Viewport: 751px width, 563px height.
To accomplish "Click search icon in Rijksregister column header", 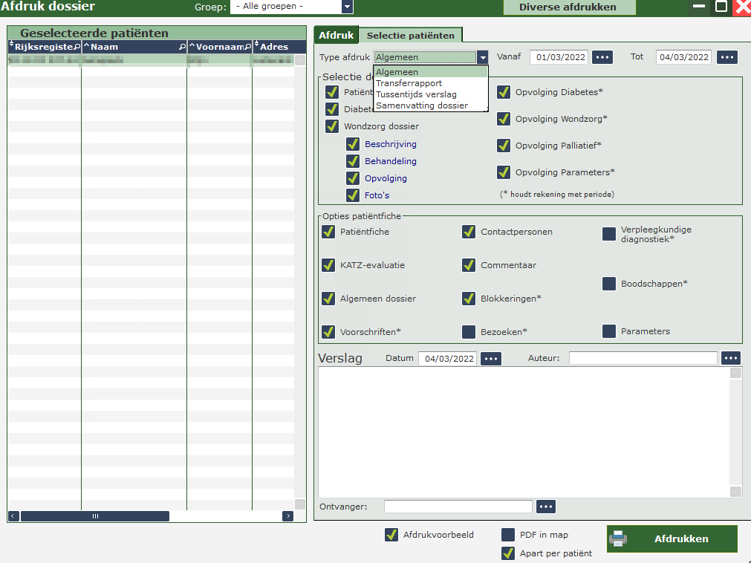I will click(x=77, y=47).
